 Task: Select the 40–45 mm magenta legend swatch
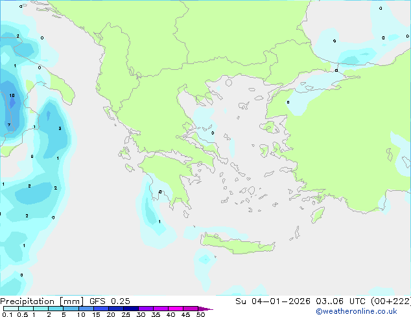click(176, 309)
